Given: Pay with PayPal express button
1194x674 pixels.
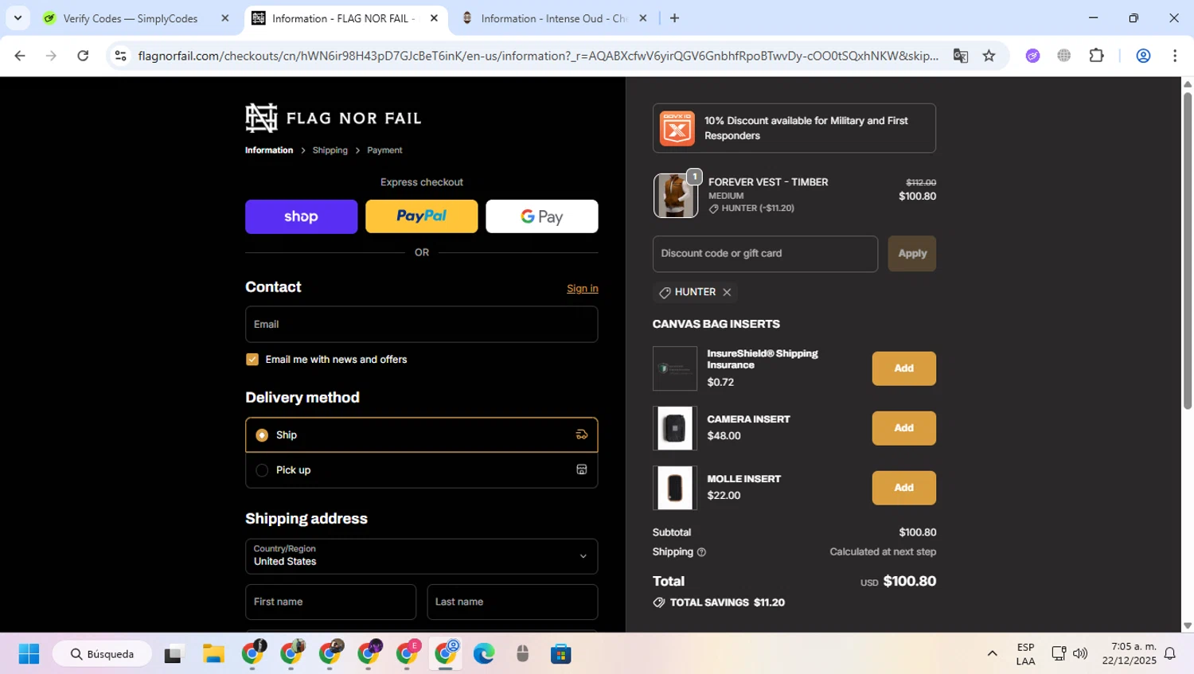Looking at the screenshot, I should tap(421, 216).
